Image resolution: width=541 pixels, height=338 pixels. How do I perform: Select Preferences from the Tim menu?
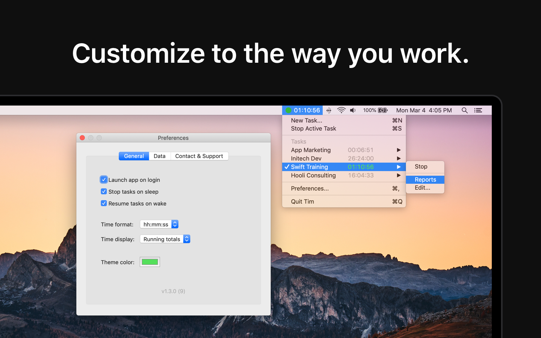click(x=309, y=188)
